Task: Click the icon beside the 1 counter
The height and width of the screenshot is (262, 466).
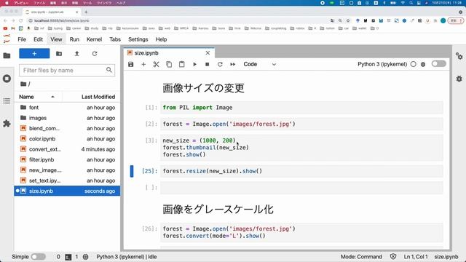Action: point(86,257)
